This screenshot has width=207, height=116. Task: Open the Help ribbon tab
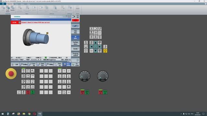coord(28,4)
